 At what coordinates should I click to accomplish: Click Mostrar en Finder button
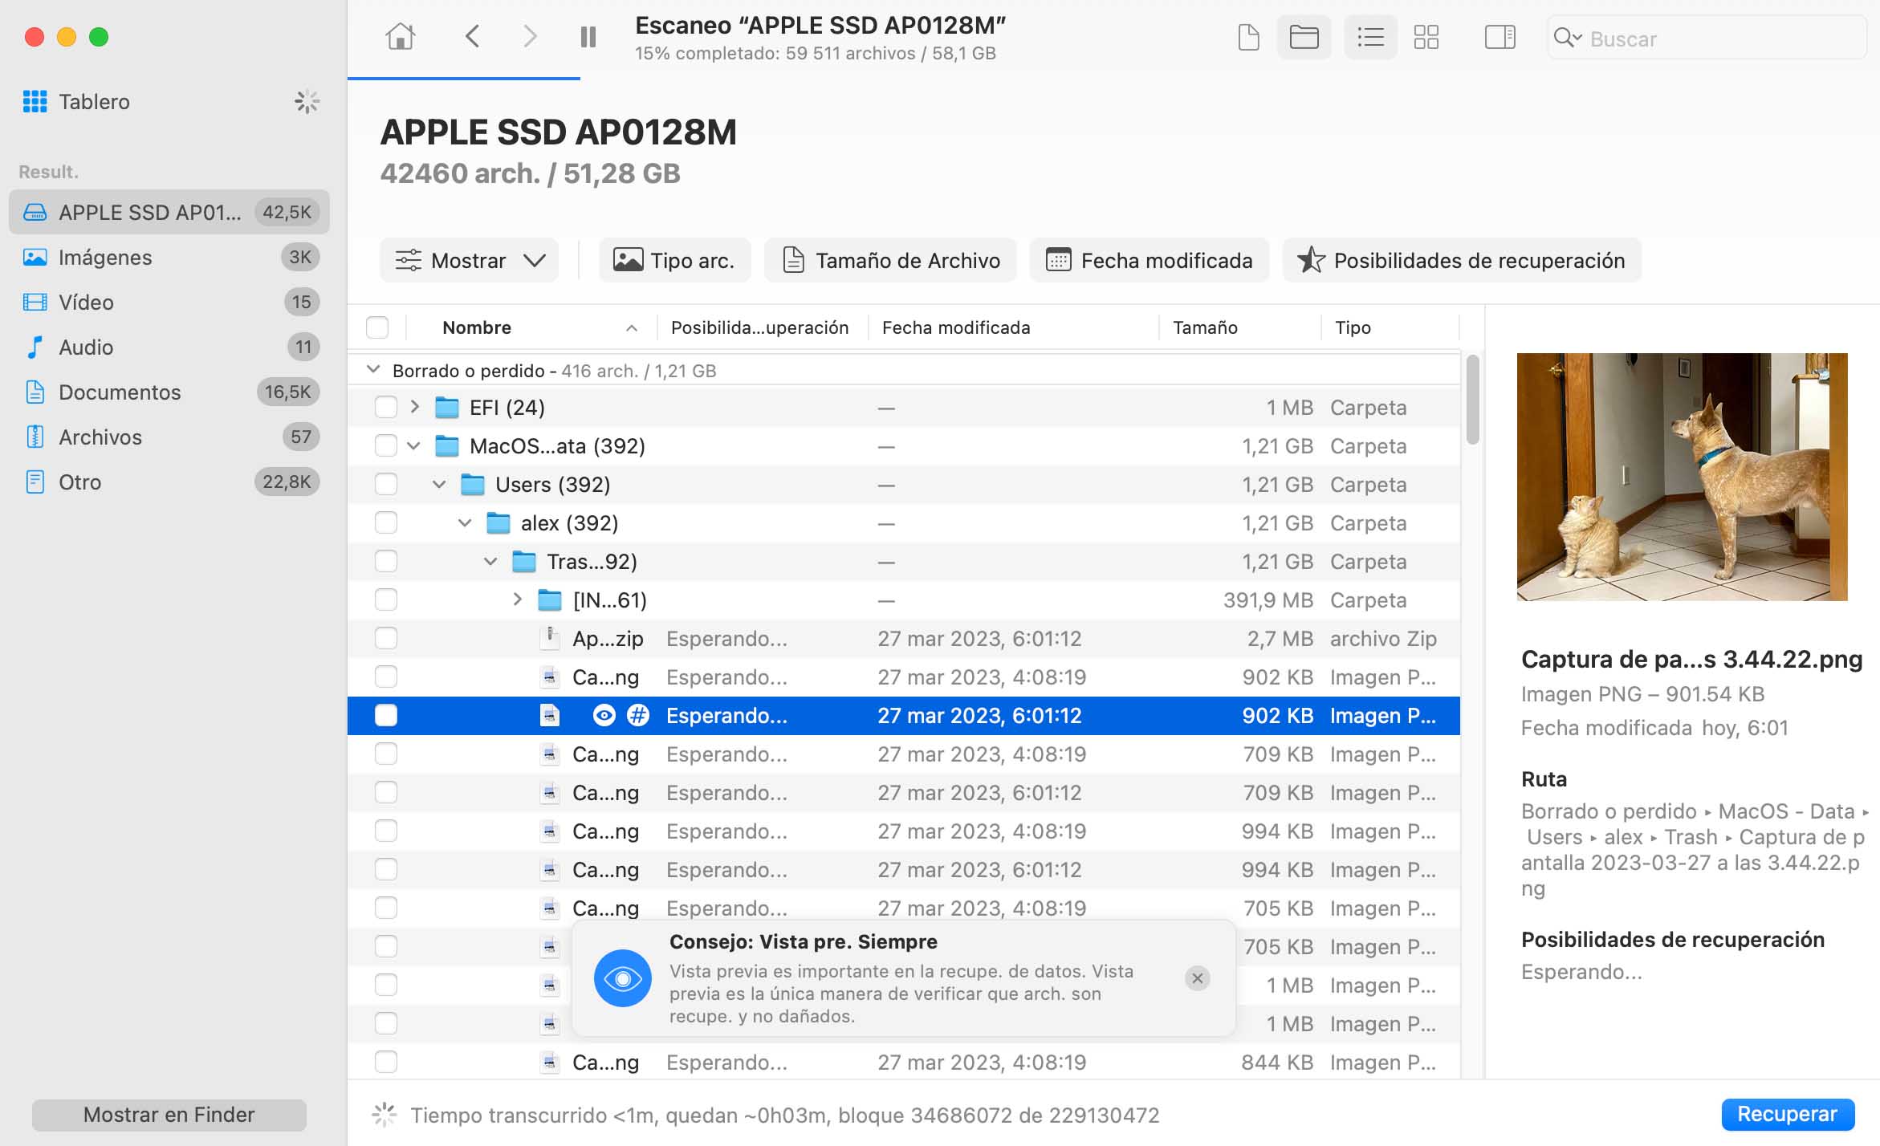pos(169,1115)
